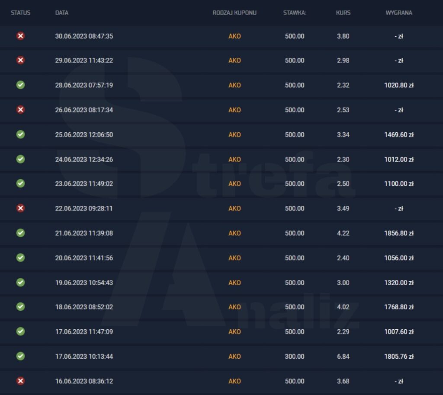The image size is (443, 395).
Task: Click odds value 4.02
Action: (343, 307)
